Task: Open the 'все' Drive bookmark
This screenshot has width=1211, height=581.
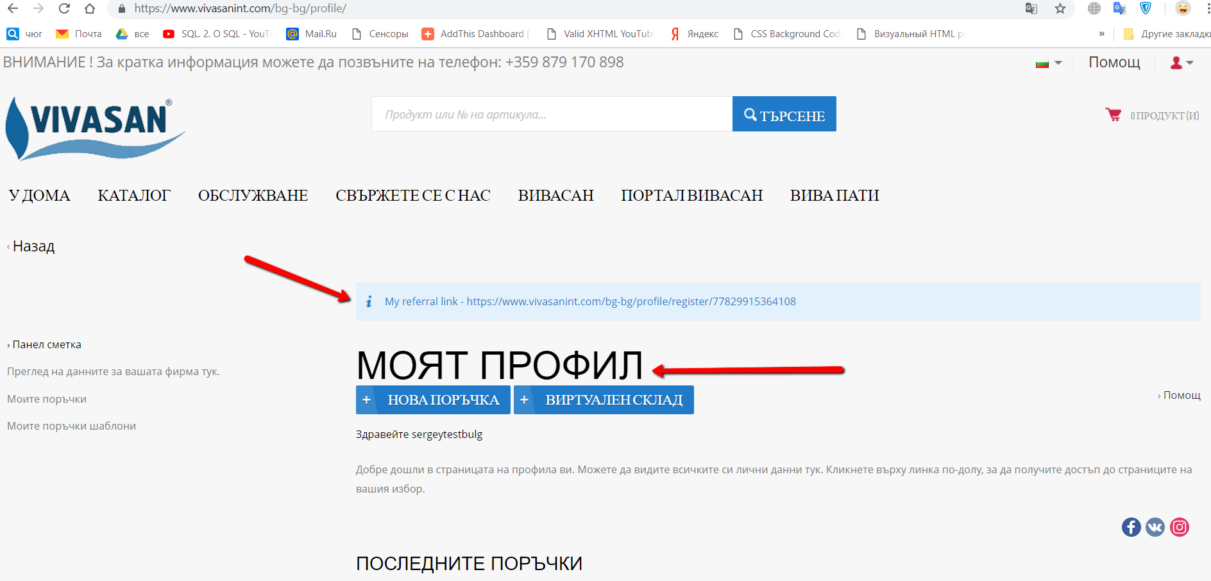Action: pos(132,34)
